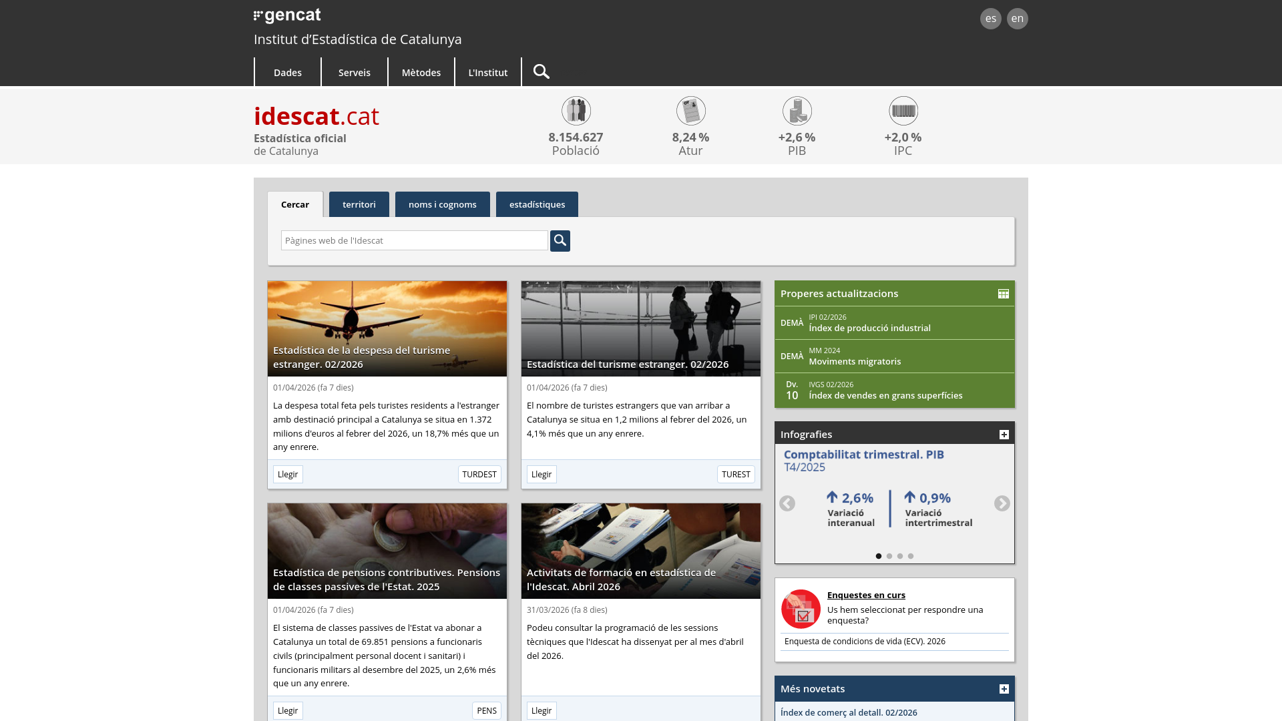Screen dimensions: 1282x721
Task: Open the Mètodes menu
Action: (x=421, y=72)
